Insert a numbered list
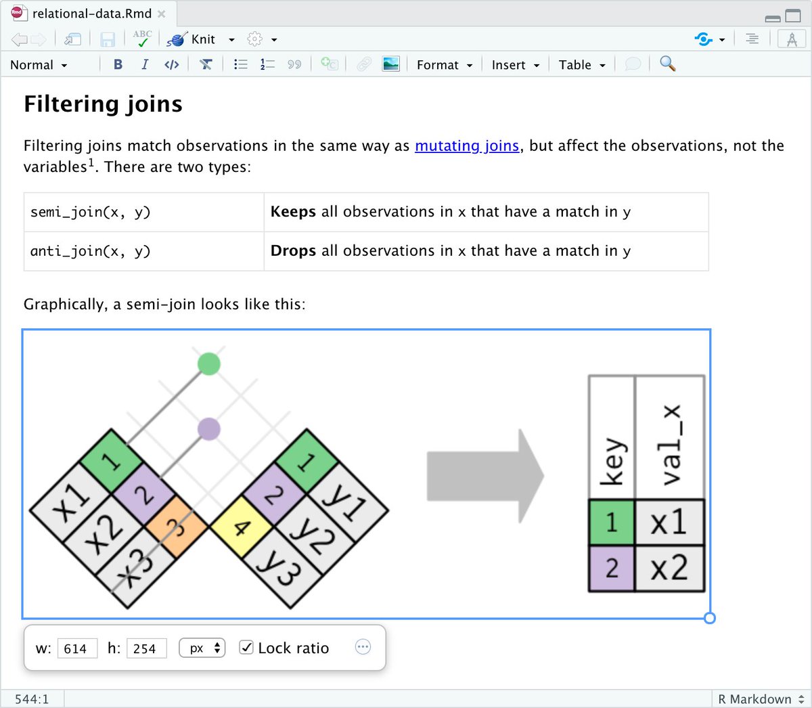 pos(267,64)
